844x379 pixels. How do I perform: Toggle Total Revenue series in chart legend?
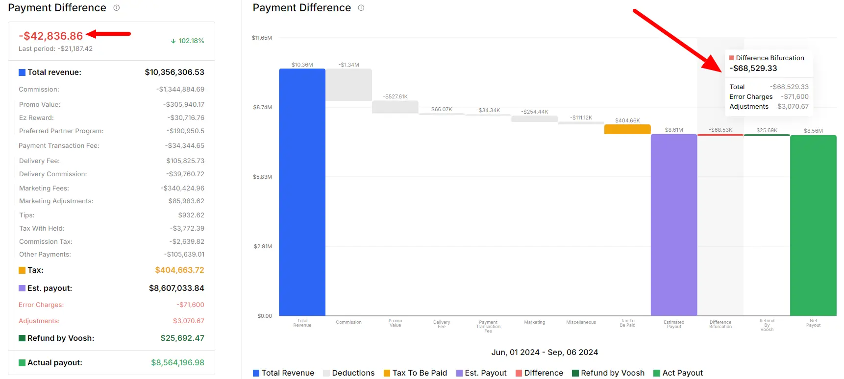pyautogui.click(x=283, y=373)
